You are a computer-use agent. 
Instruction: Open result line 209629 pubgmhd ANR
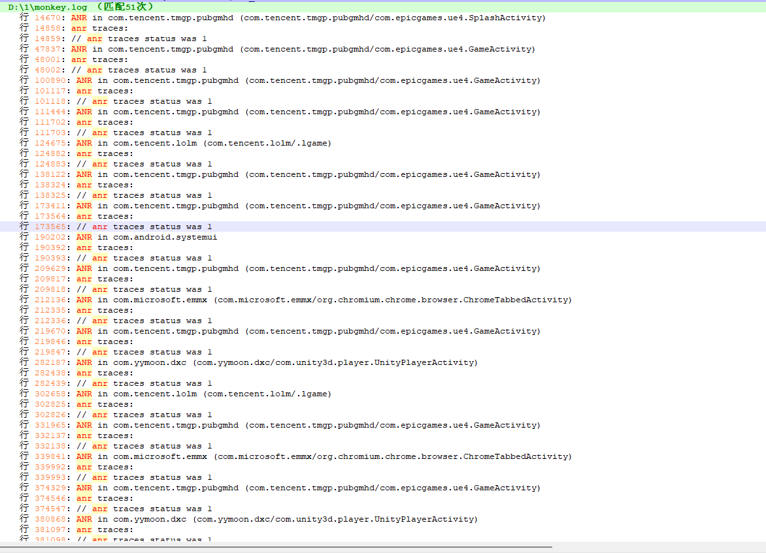pos(383,268)
